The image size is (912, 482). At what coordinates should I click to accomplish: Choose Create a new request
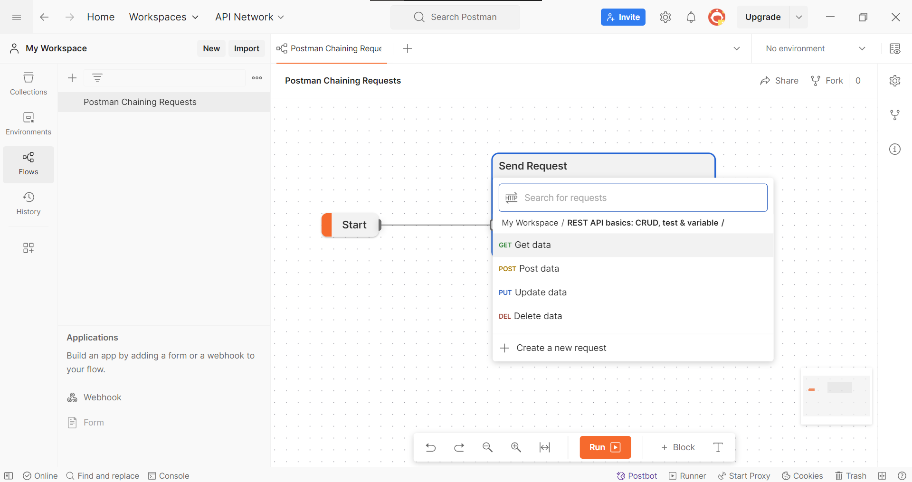(x=633, y=348)
